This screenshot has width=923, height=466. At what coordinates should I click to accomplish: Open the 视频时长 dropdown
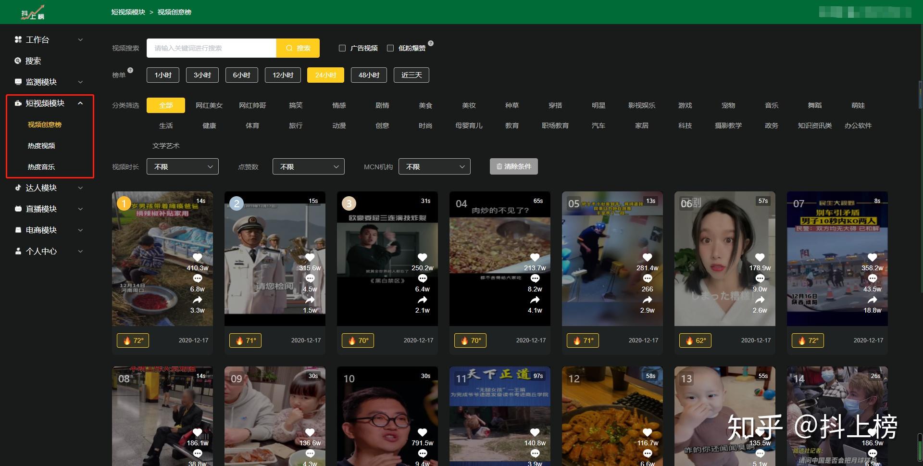(183, 166)
